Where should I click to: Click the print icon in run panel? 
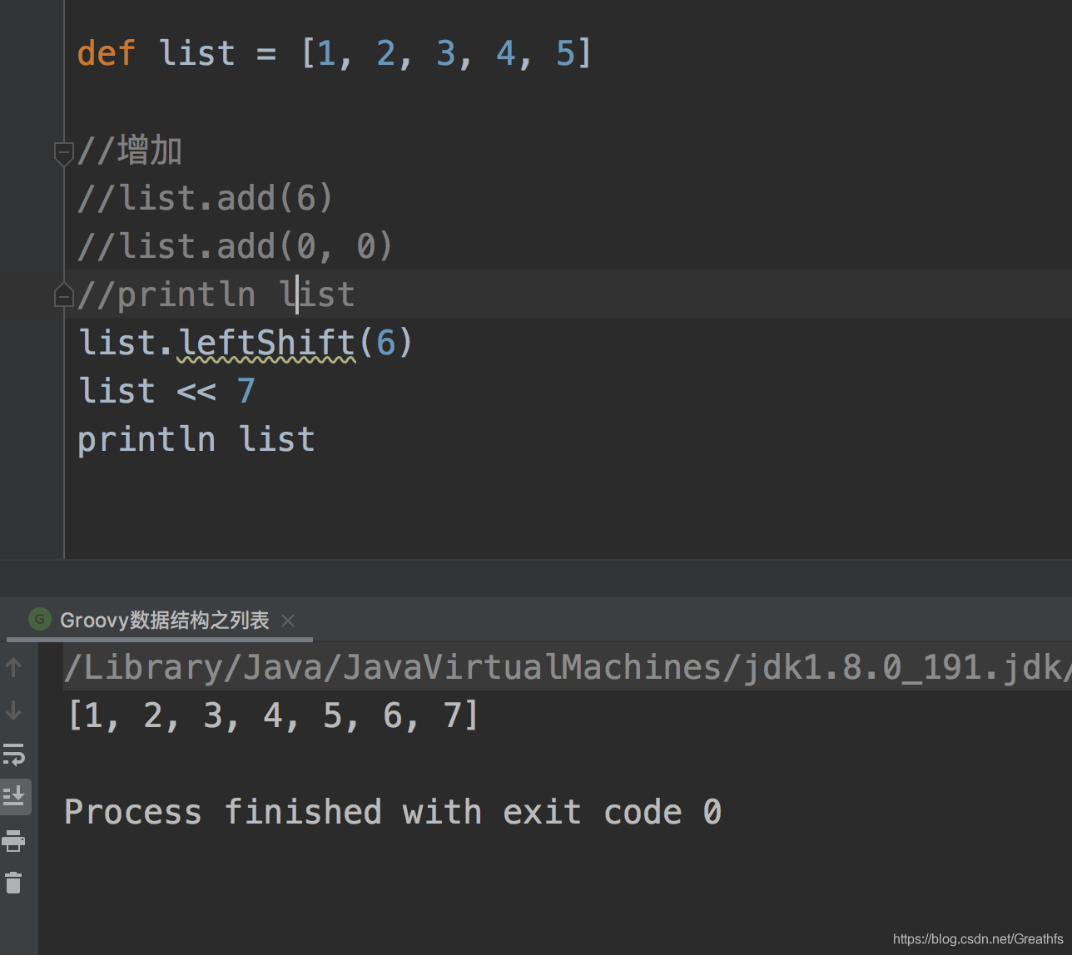tap(13, 841)
